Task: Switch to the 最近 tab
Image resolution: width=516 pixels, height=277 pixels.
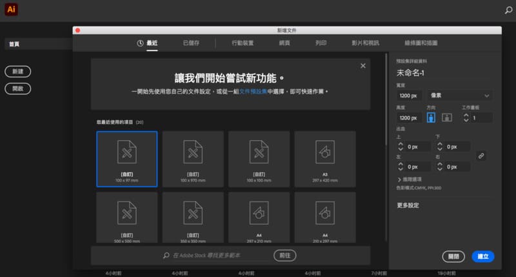Action: 152,43
